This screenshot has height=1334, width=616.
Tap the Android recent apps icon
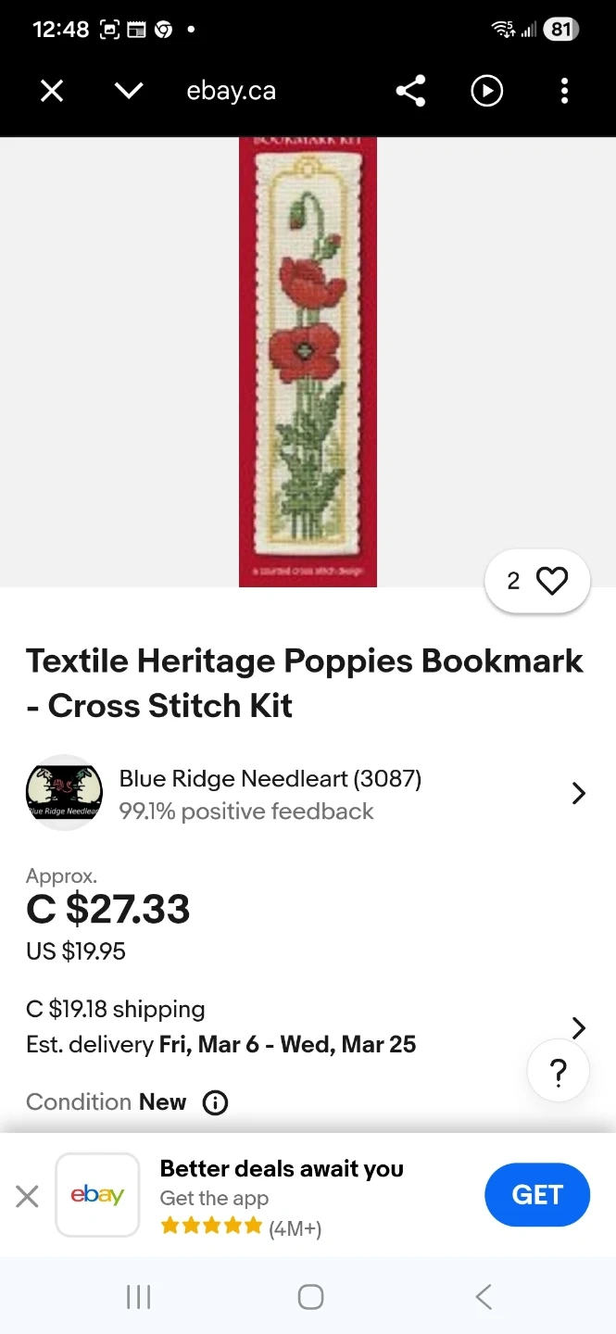coord(138,1297)
